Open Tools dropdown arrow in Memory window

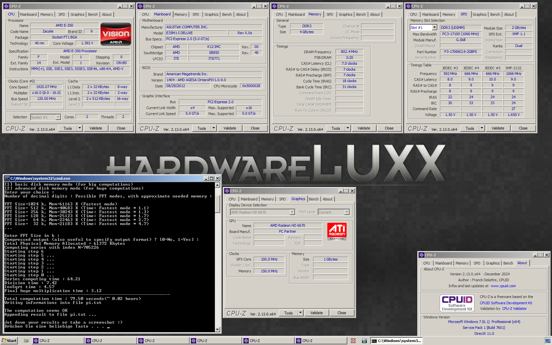pyautogui.click(x=348, y=128)
